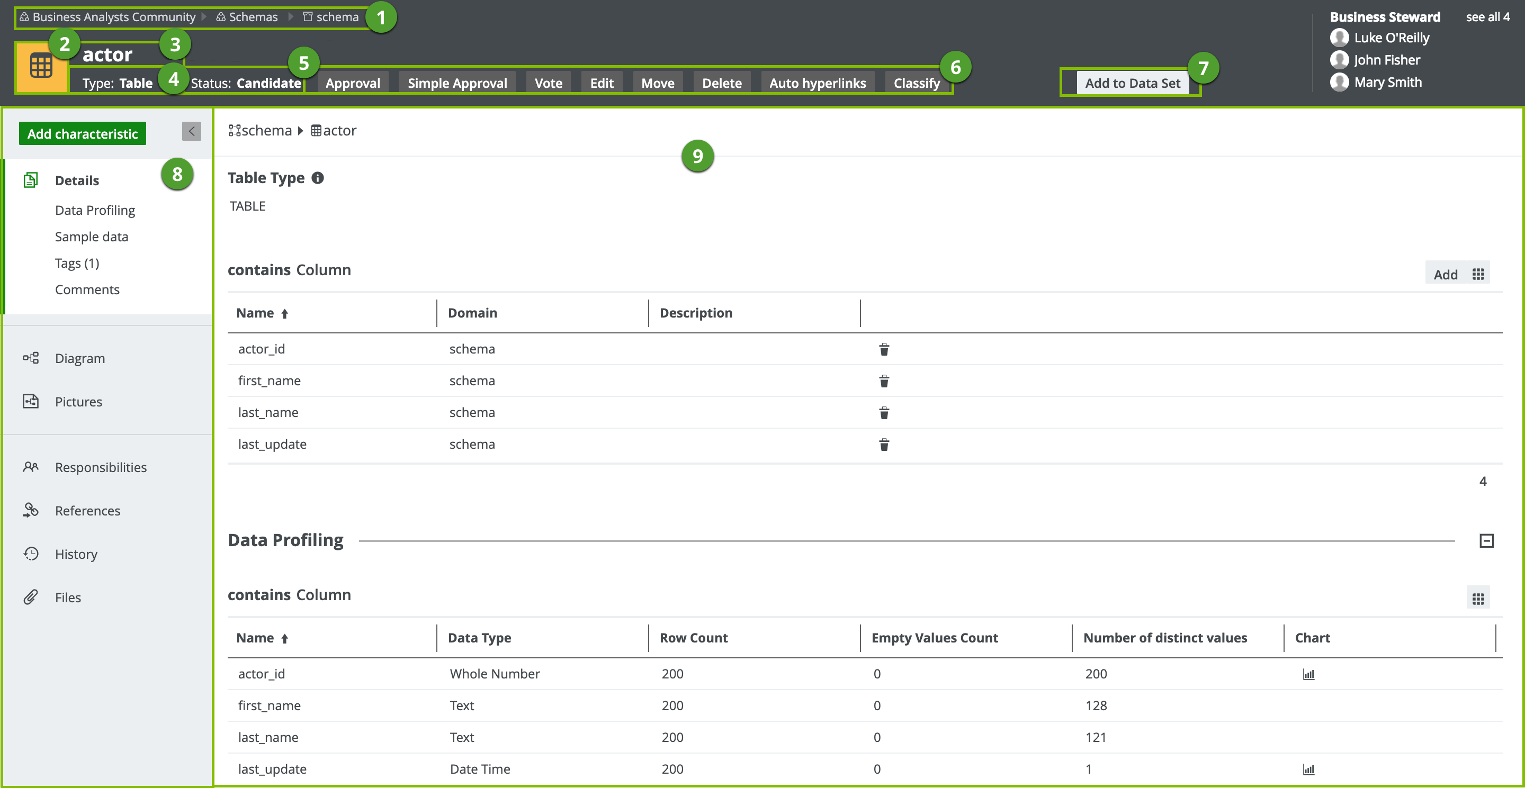Click Add characteristic button
This screenshot has height=788, width=1525.
tap(82, 134)
